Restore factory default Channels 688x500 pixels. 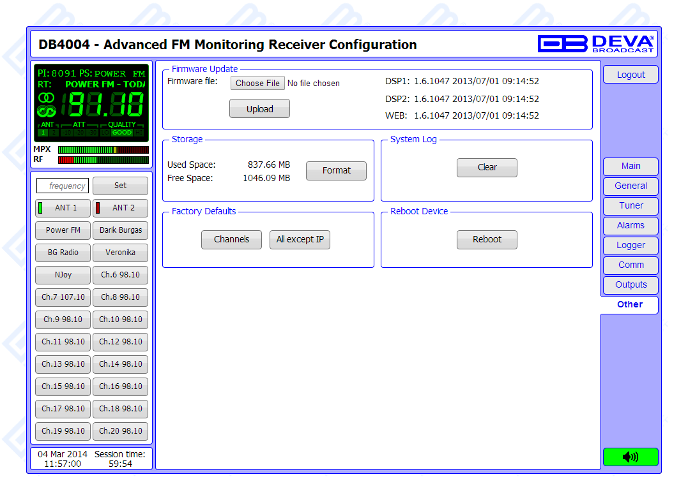231,239
